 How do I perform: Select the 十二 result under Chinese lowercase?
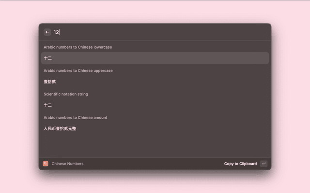click(x=48, y=58)
